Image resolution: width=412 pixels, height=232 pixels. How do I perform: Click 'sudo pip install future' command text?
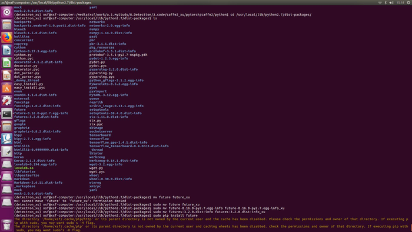175,216
